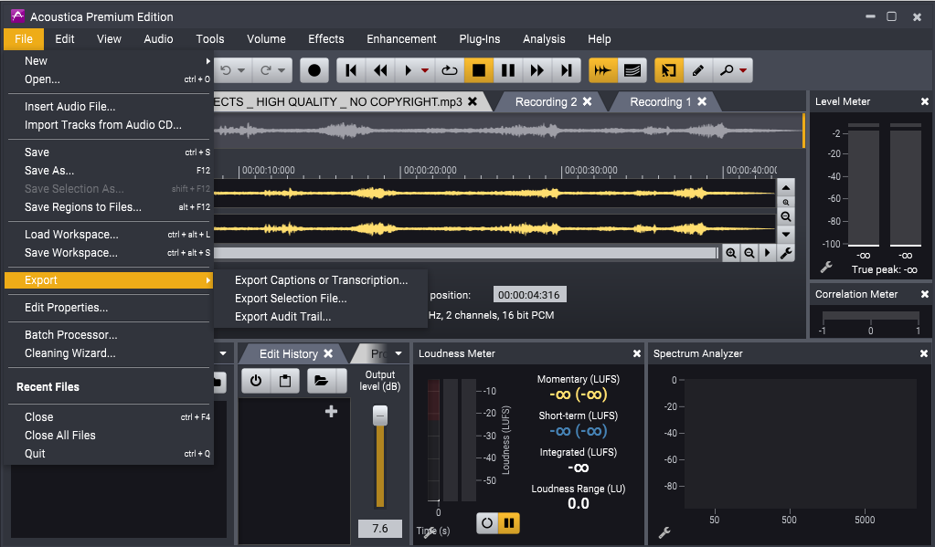Viewport: 935px width, 547px height.
Task: Open panel tabs dropdown beside Edit History
Action: point(398,354)
